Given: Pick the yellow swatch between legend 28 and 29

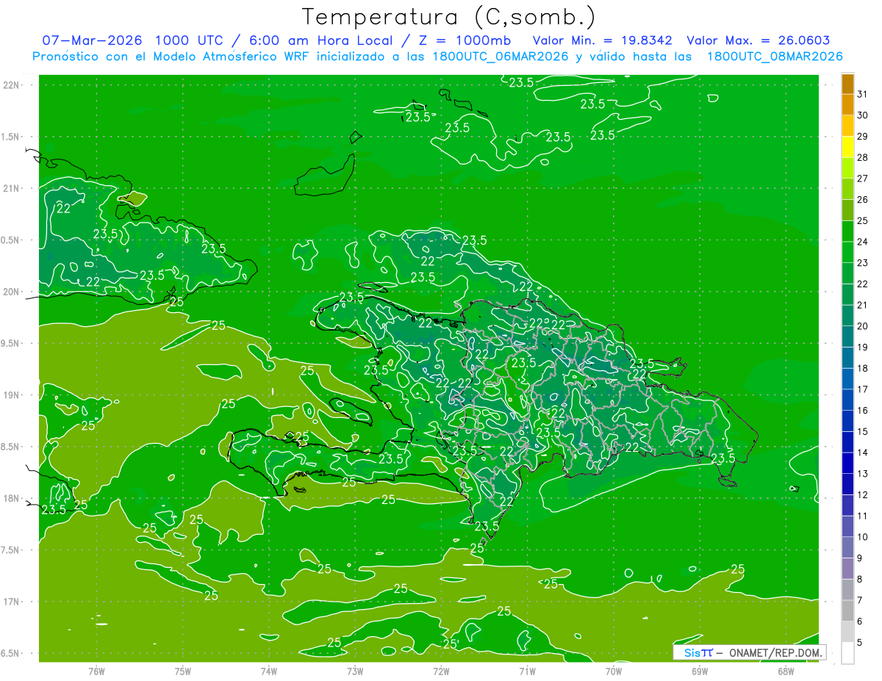Looking at the screenshot, I should pos(847,147).
